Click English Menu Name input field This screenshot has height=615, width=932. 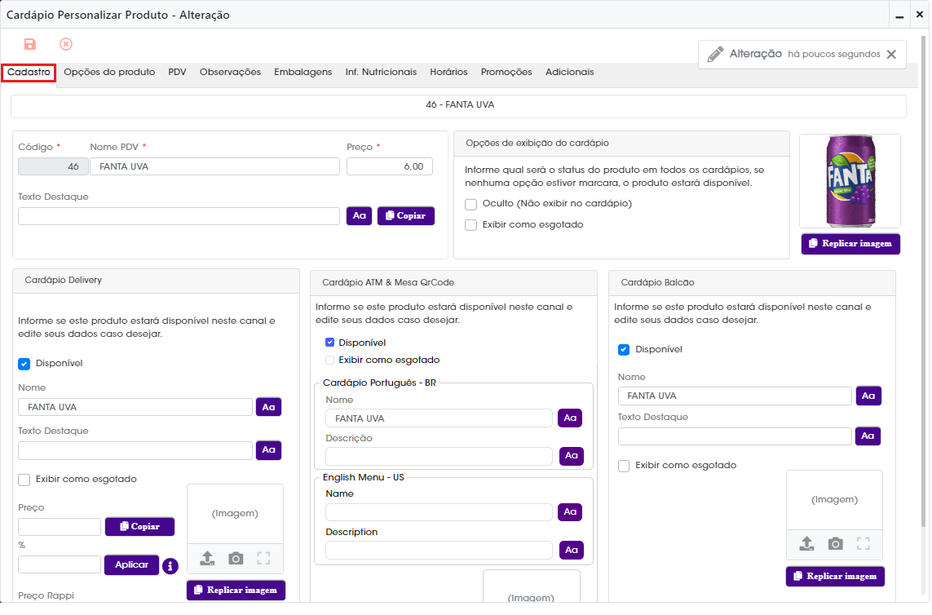(x=439, y=512)
